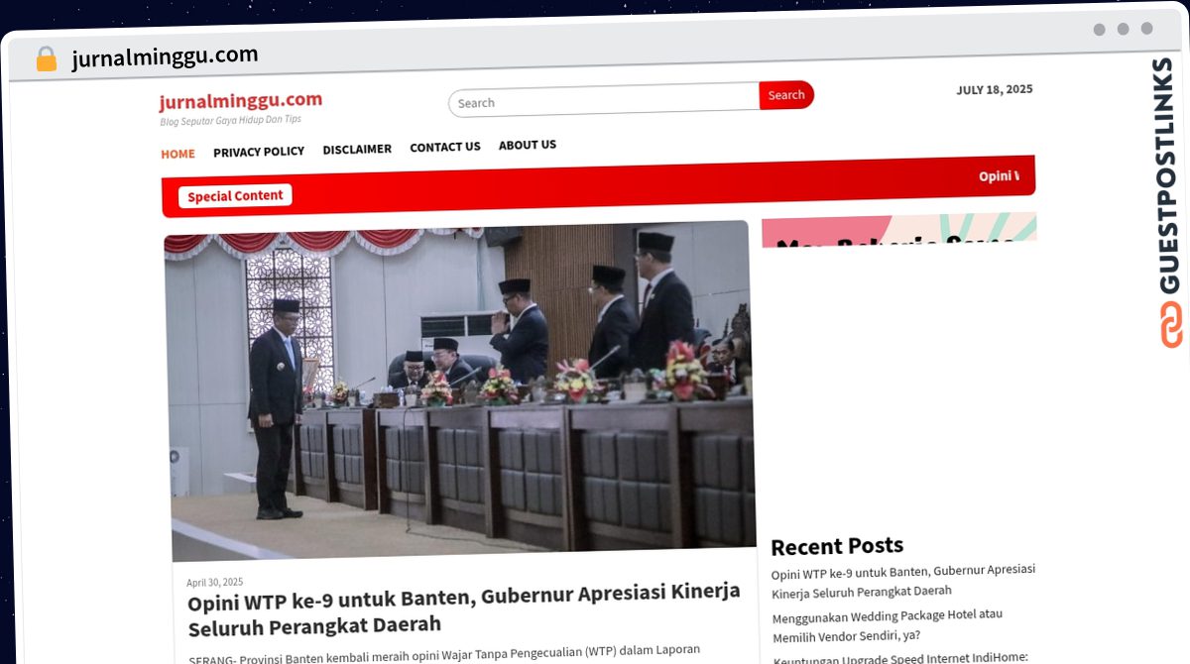
Task: Open the Opini WTP ke-9 article headline
Action: pos(463,608)
